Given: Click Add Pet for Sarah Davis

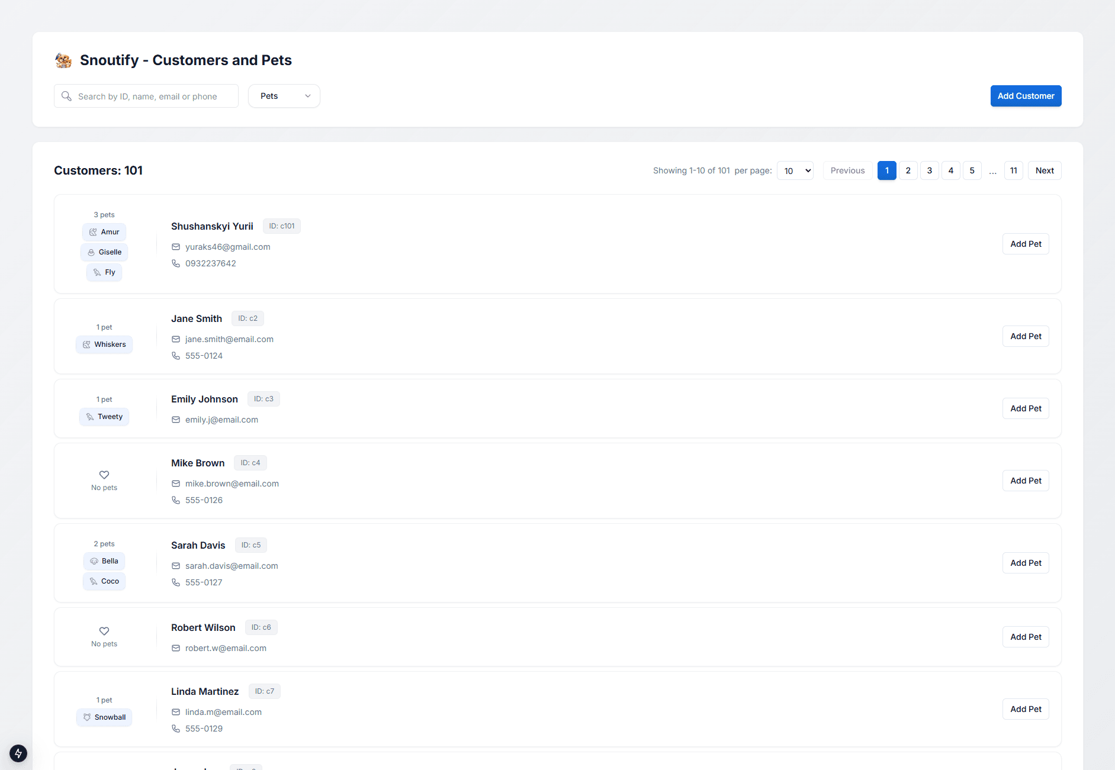Looking at the screenshot, I should pos(1026,562).
